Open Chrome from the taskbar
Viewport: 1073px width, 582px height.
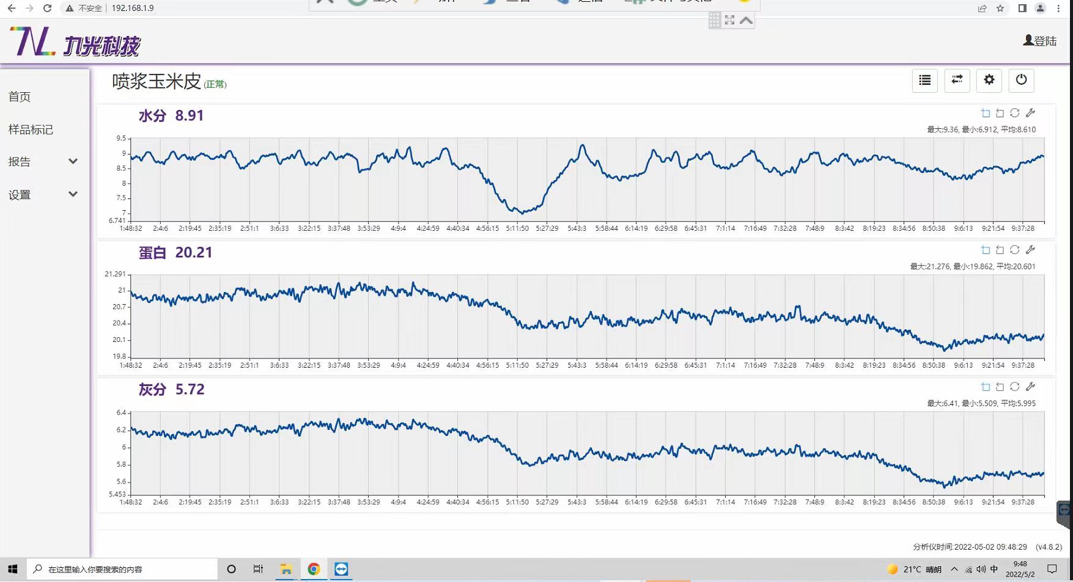(314, 569)
